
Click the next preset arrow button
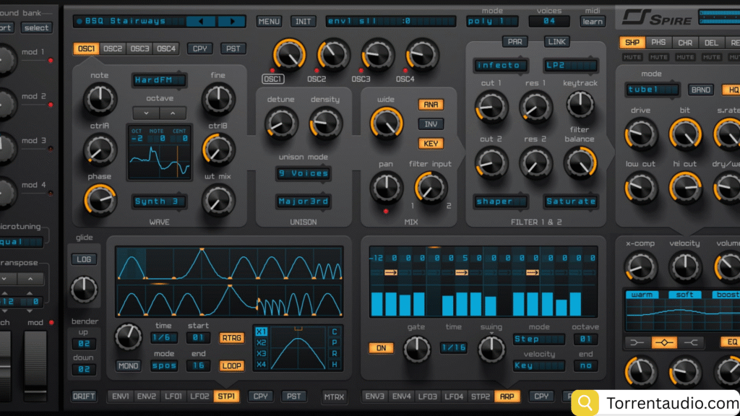pos(231,22)
